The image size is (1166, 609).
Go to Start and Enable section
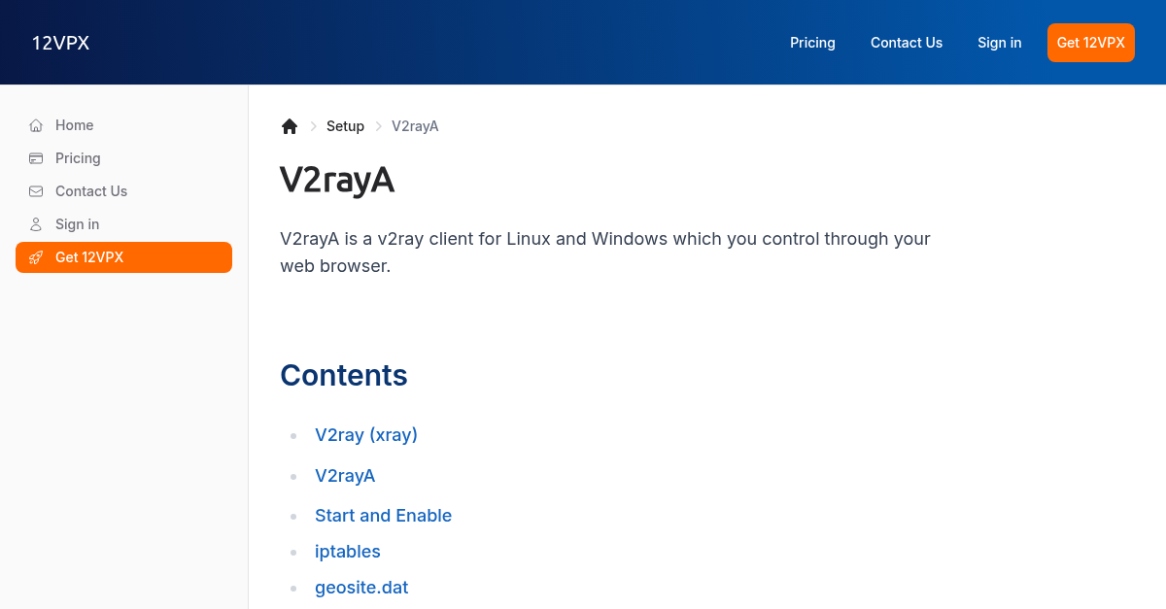pyautogui.click(x=383, y=516)
